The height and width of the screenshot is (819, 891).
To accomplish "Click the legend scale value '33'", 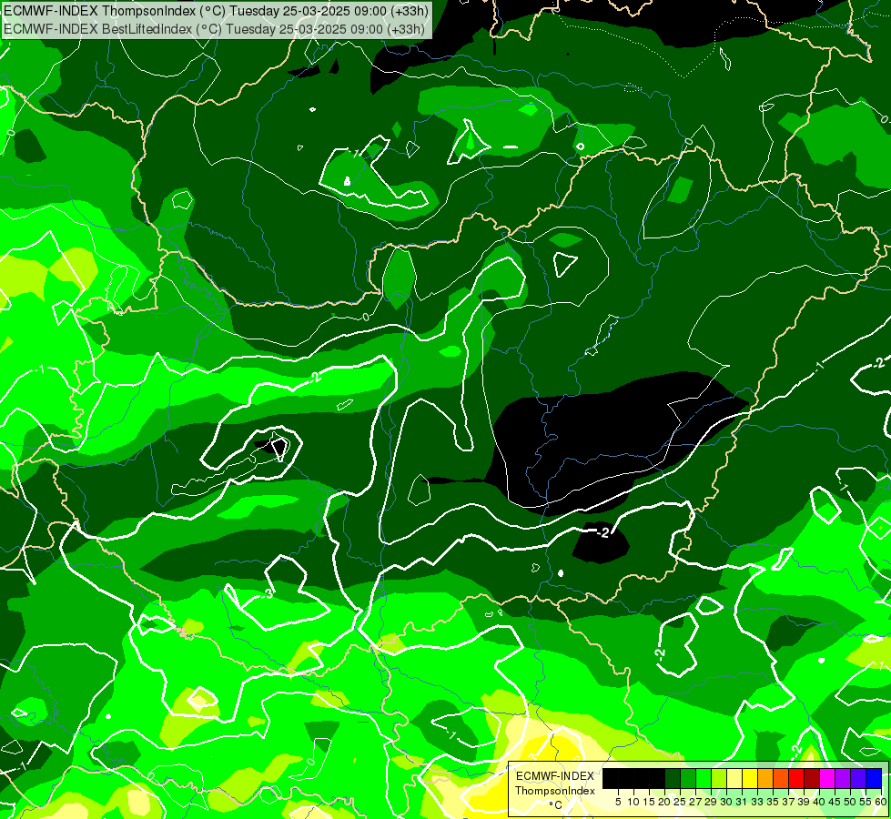I will click(757, 802).
